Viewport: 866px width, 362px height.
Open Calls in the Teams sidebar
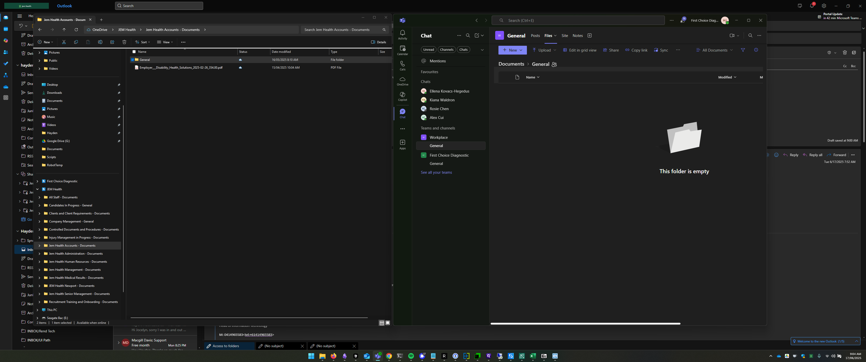[402, 66]
